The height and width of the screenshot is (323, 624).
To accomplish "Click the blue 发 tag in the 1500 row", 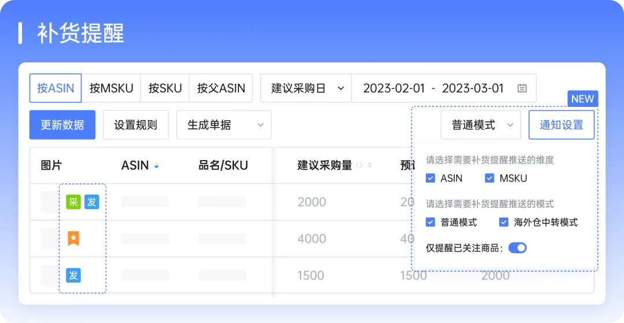I will (73, 275).
